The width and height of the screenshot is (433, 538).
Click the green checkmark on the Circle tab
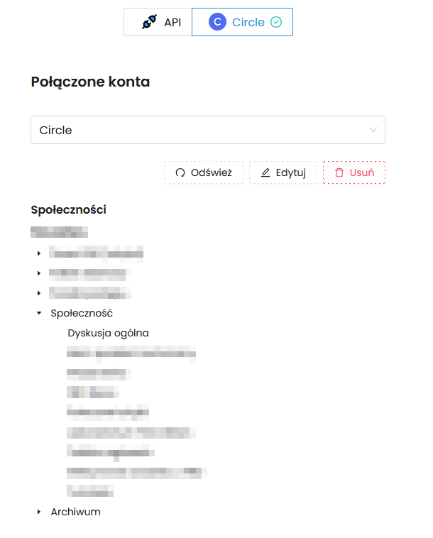[277, 22]
